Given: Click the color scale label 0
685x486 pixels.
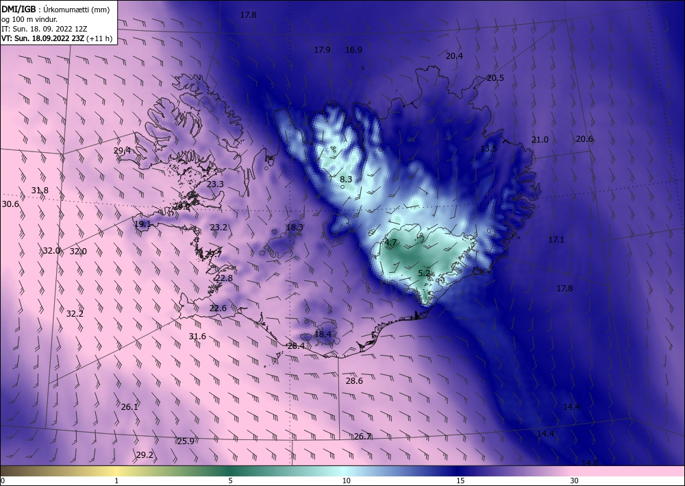Looking at the screenshot, I should pyautogui.click(x=3, y=481).
